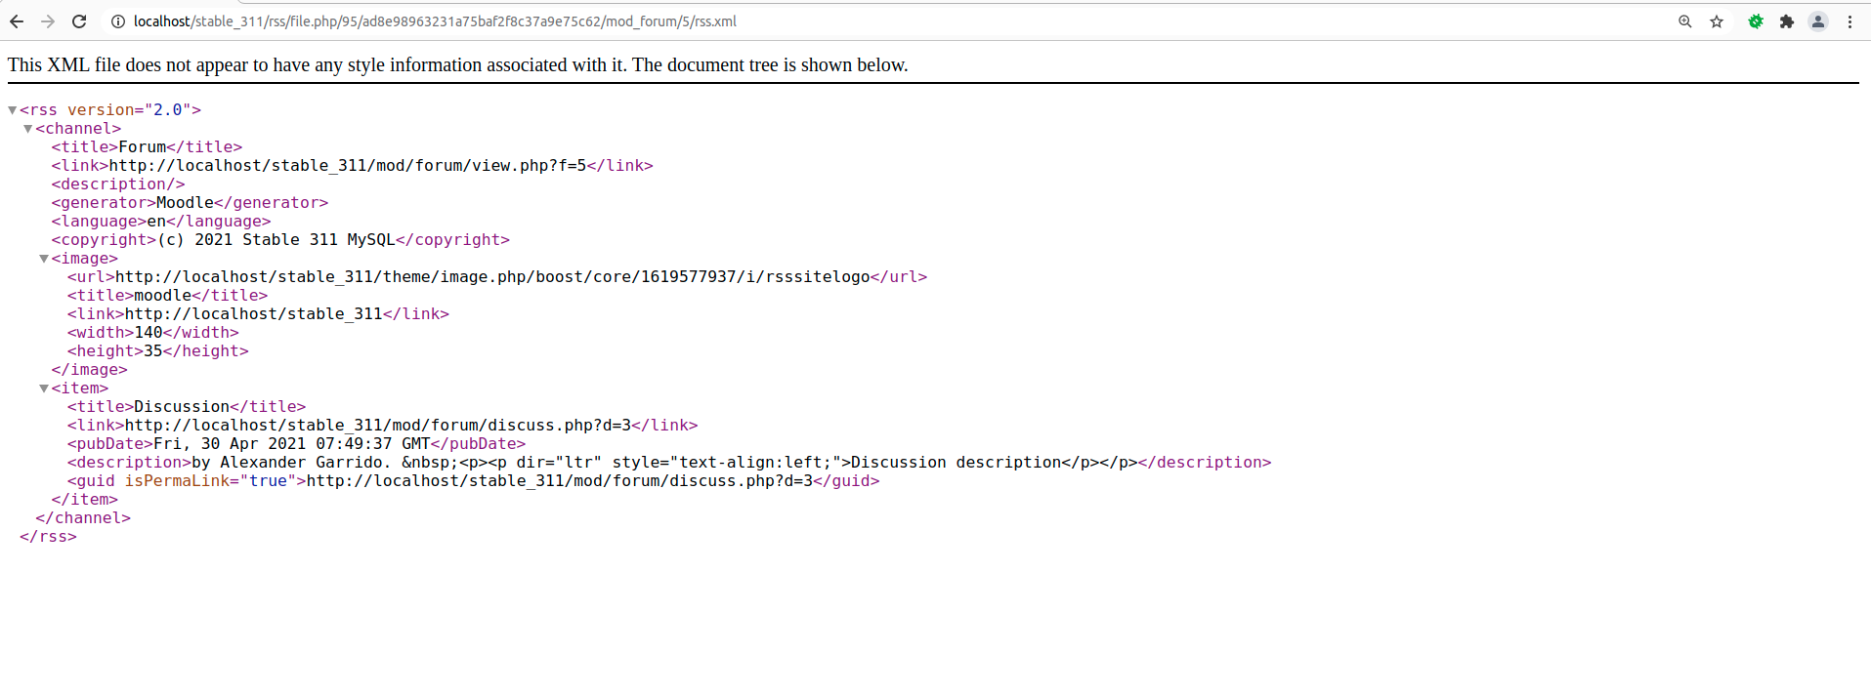
Task: Open the zoom magnifier icon
Action: [x=1685, y=21]
